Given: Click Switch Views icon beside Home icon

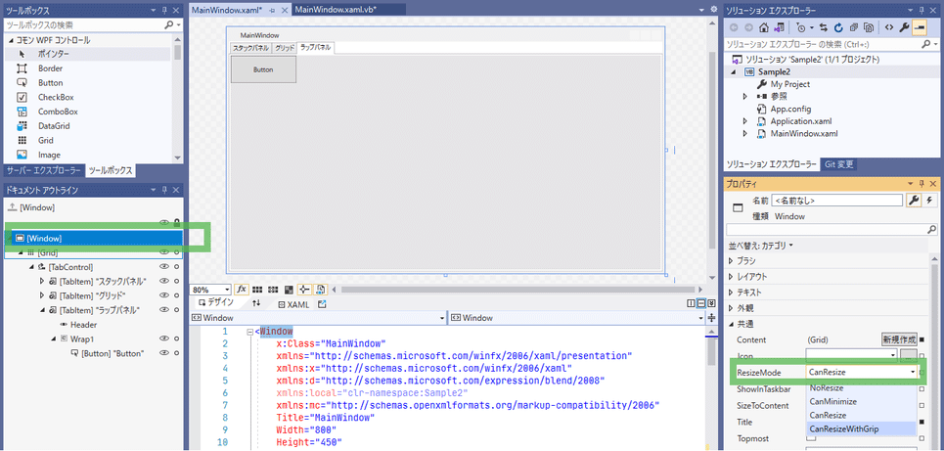Looking at the screenshot, I should point(779,27).
